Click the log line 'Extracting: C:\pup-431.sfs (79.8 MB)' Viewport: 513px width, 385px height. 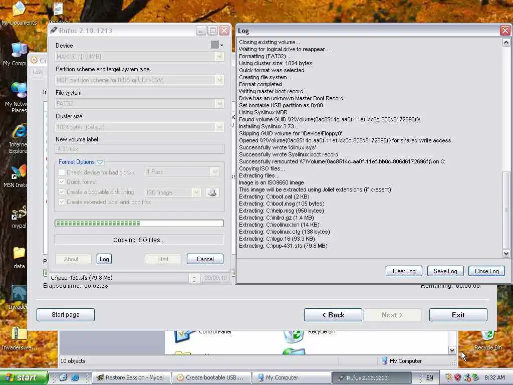click(283, 246)
